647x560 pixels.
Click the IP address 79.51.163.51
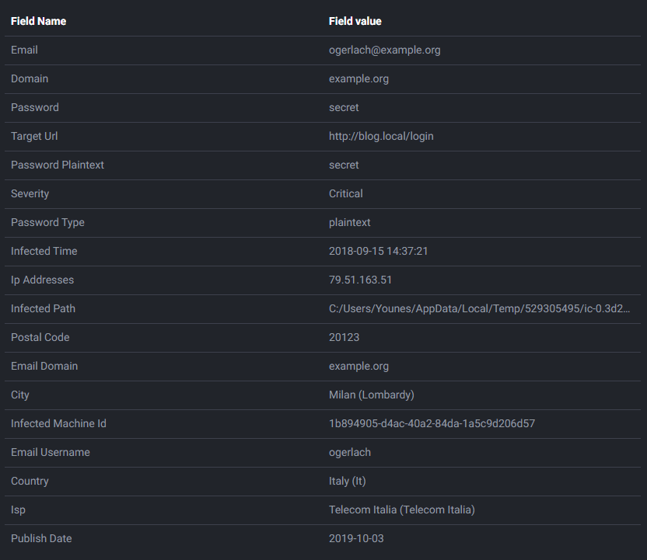(360, 280)
